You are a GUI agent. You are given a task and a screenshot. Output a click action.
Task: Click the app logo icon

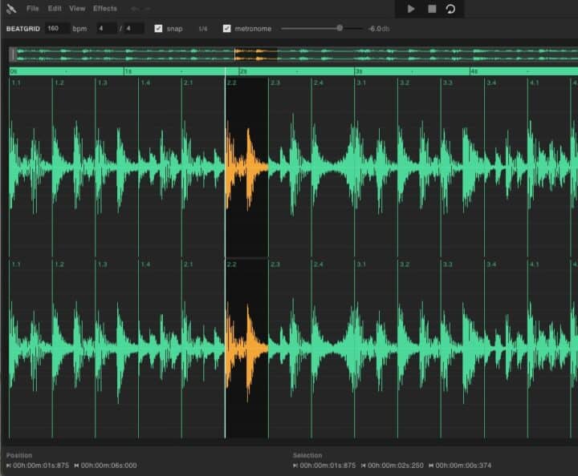10,9
